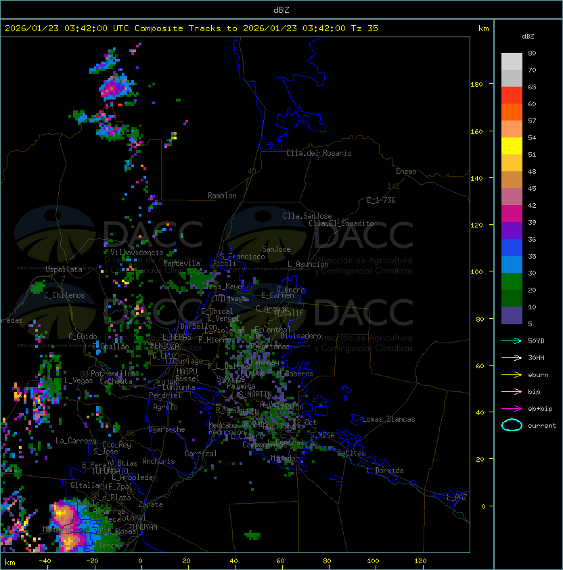Click the 'S_MARTIN' map label
The height and width of the screenshot is (570, 563).
coord(255,395)
